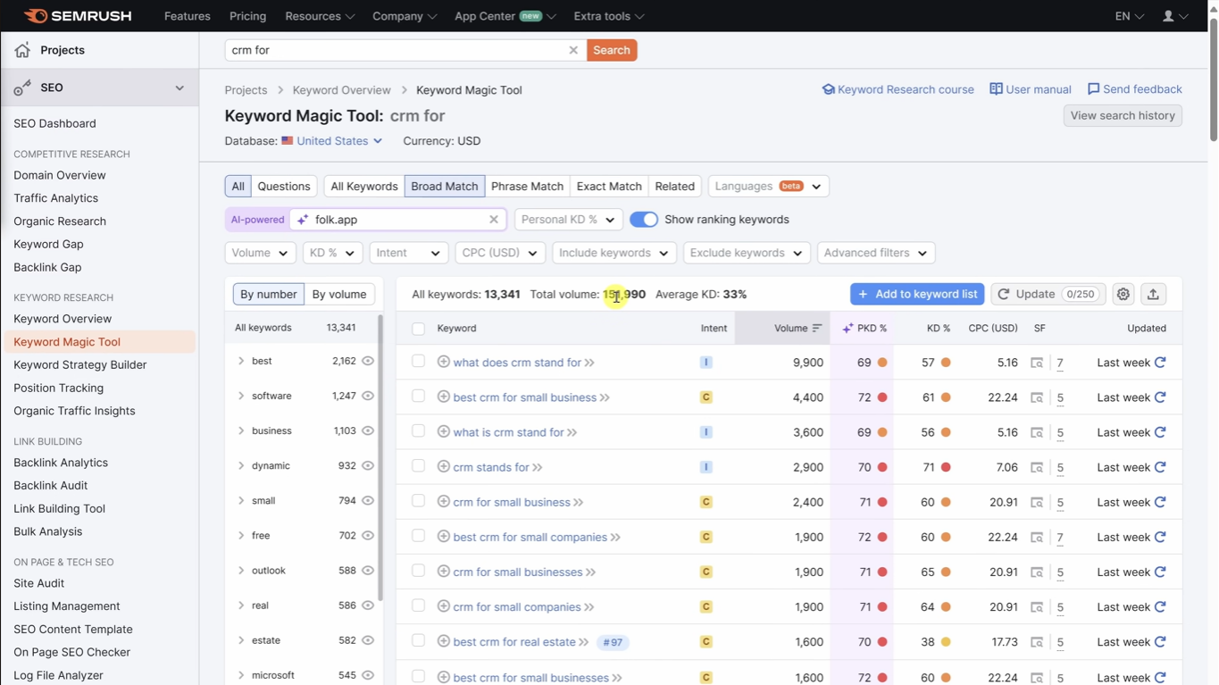
Task: Open SERP snapshot icon for 'what does crm stand for'
Action: pyautogui.click(x=1035, y=363)
